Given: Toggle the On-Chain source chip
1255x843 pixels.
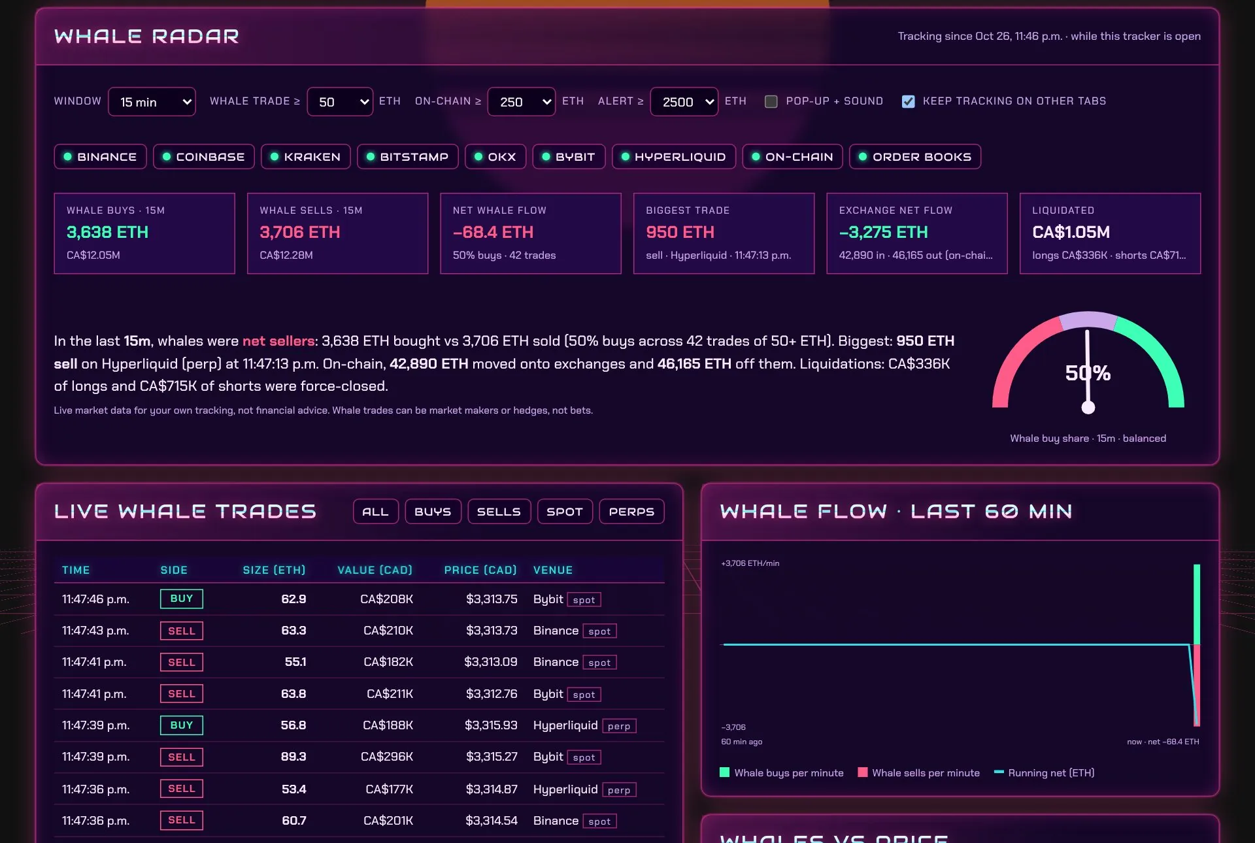Looking at the screenshot, I should (792, 157).
